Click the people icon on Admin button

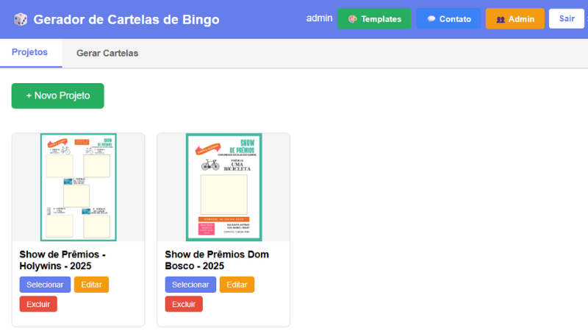(x=500, y=19)
